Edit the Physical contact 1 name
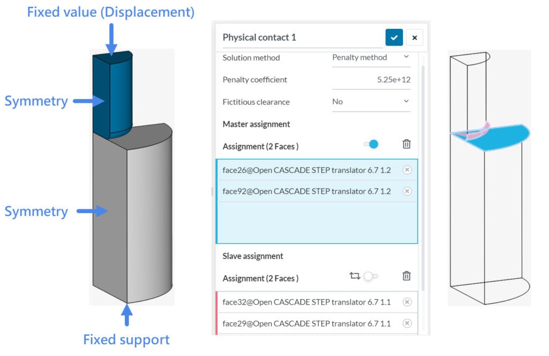 (261, 37)
